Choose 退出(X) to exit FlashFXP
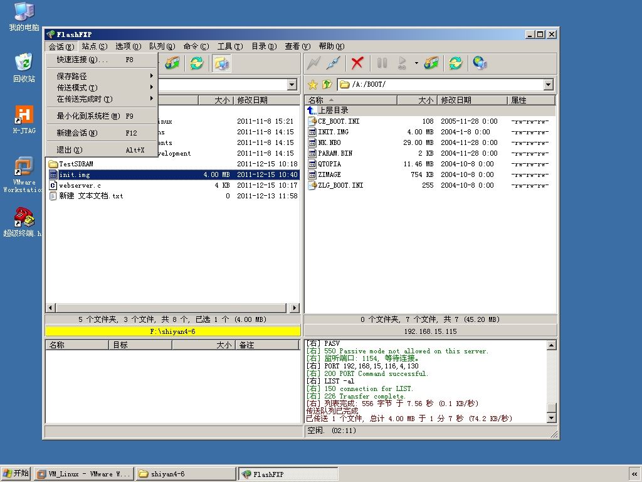 coord(101,150)
